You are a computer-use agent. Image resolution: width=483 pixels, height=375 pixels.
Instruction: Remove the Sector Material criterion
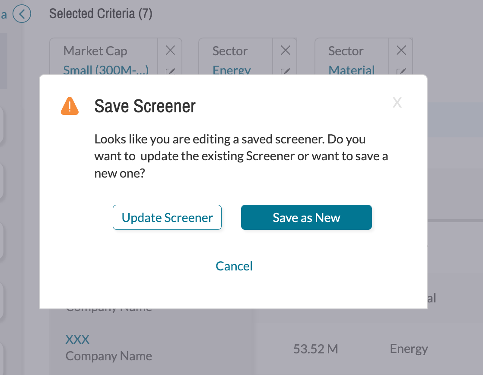tap(401, 50)
